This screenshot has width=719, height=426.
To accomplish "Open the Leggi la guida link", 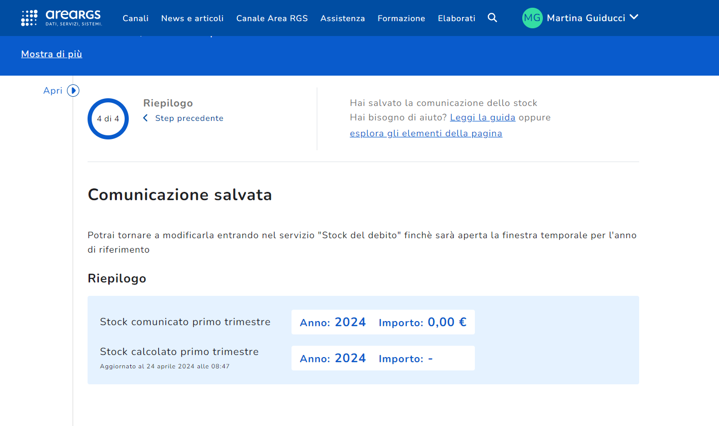I will (x=483, y=117).
